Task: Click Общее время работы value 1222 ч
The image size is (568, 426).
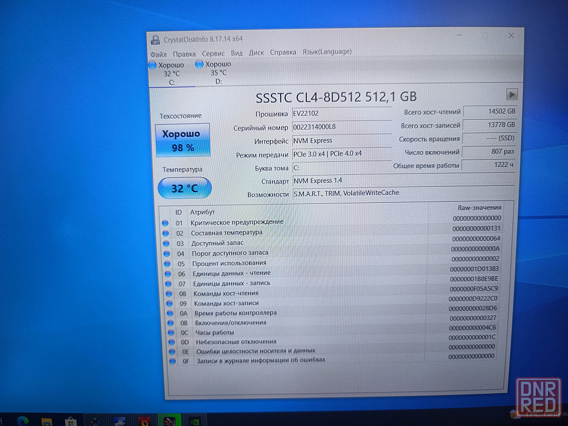Action: tap(488, 165)
